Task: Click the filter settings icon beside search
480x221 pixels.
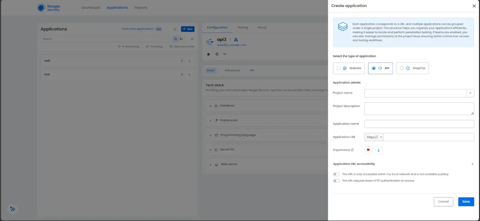Action: 192,39
